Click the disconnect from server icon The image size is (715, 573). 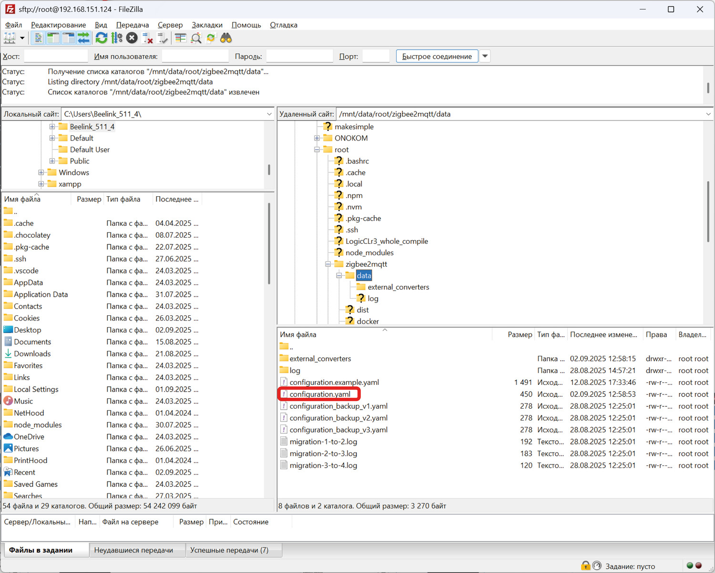click(148, 38)
